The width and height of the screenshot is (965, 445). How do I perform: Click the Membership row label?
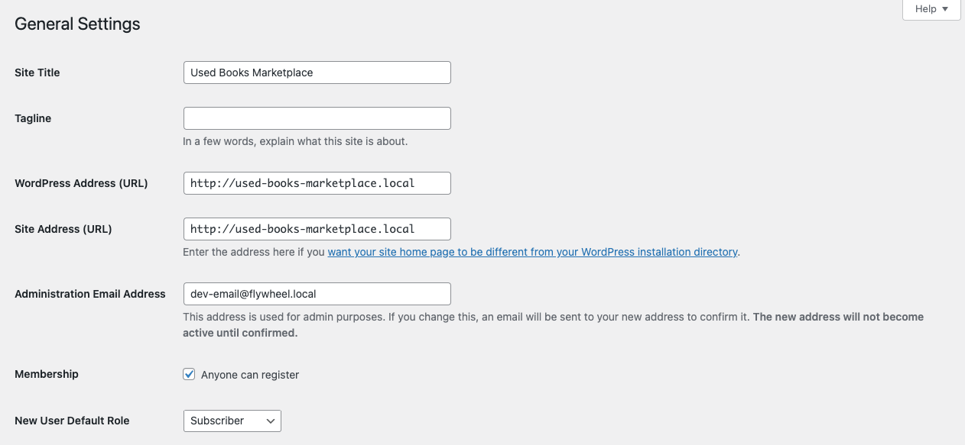point(47,374)
